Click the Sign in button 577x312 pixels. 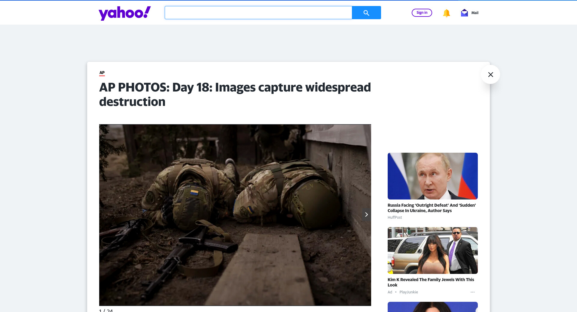tap(422, 13)
